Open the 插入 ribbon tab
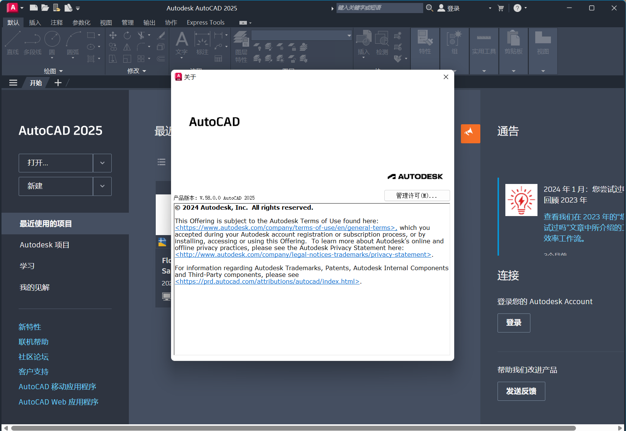The height and width of the screenshot is (431, 626). (35, 23)
